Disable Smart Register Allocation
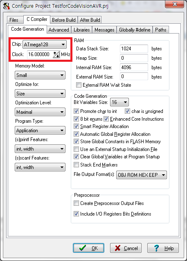 point(76,126)
